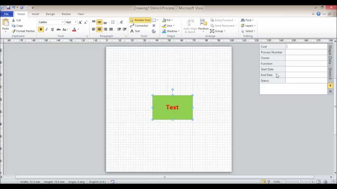Activate the Format Painter
The width and height of the screenshot is (337, 189).
(x=23, y=31)
